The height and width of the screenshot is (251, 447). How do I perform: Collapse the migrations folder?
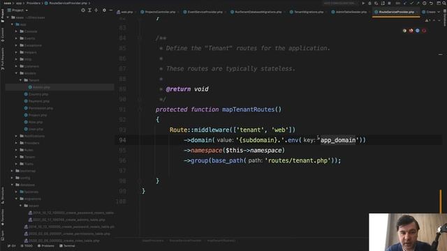16,199
